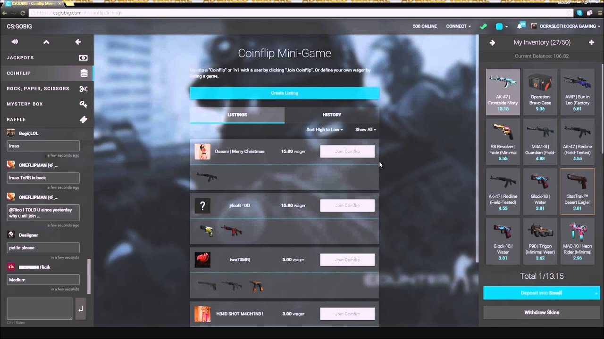Click the chat panel scrollbar
Viewport: 604px width, 339px height.
(x=89, y=276)
